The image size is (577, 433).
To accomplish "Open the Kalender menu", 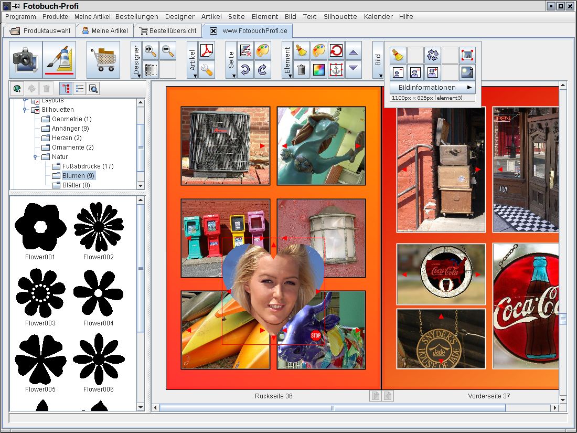I will tap(378, 17).
